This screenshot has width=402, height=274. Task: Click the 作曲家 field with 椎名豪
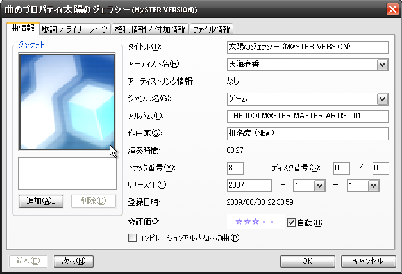(x=307, y=134)
